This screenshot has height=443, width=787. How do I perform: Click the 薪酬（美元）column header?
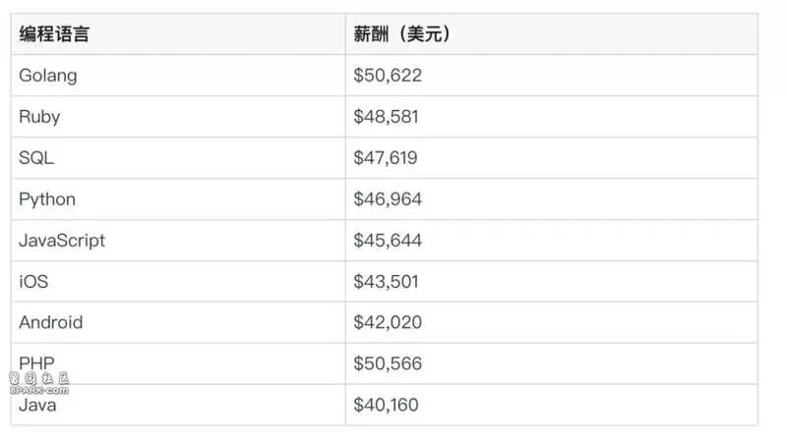pyautogui.click(x=402, y=34)
